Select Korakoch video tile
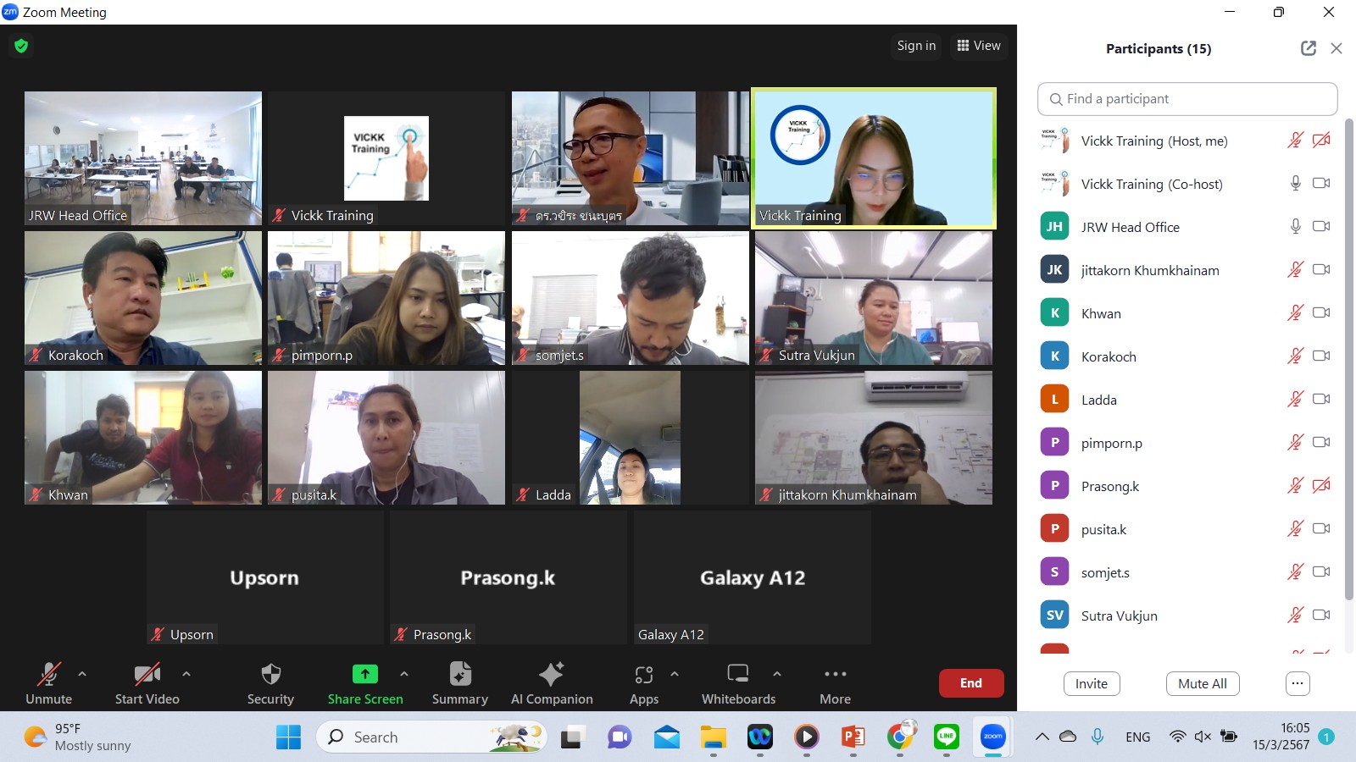Screen dimensions: 1356x762 [x=143, y=298]
